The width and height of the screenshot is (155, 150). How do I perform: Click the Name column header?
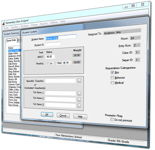(x=14, y=48)
